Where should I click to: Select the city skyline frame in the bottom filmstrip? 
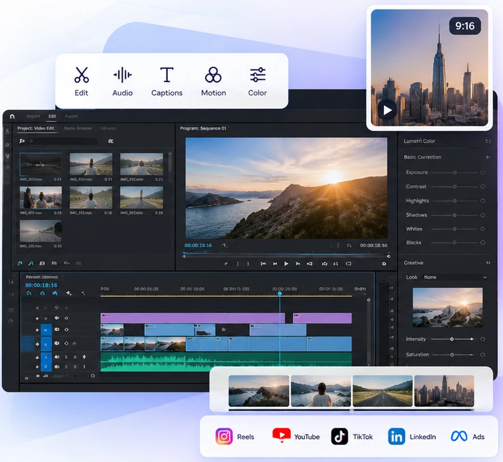pyautogui.click(x=444, y=390)
